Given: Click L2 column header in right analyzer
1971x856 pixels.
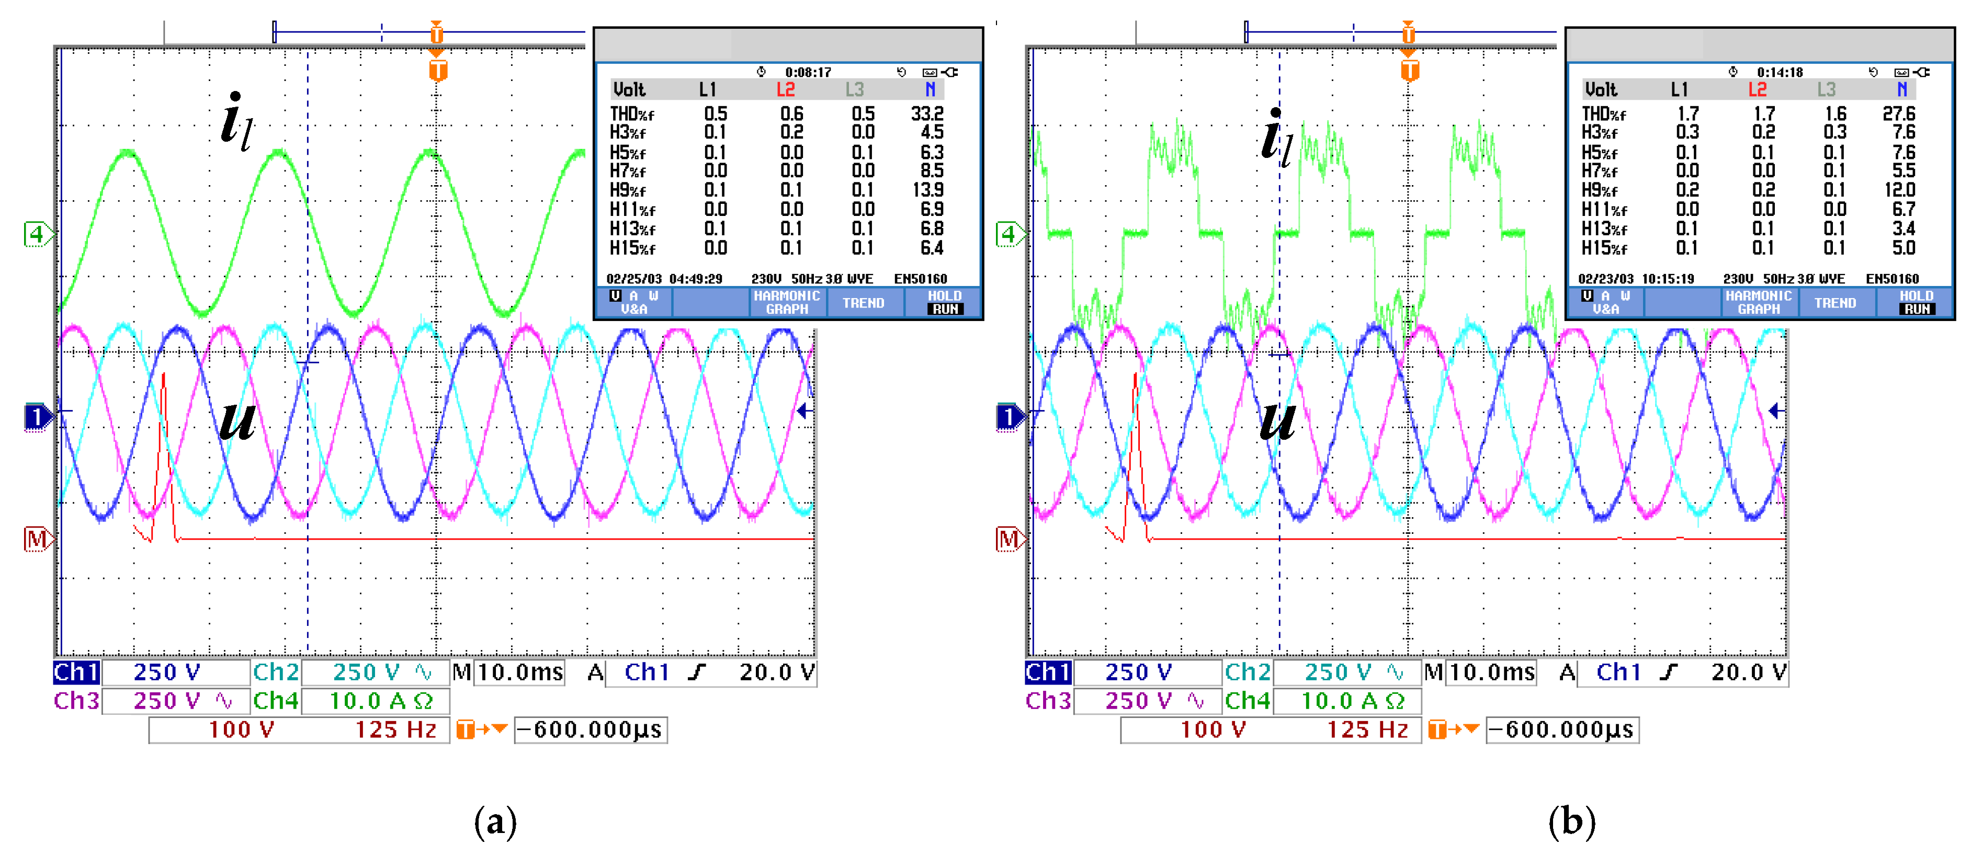Looking at the screenshot, I should 1757,90.
